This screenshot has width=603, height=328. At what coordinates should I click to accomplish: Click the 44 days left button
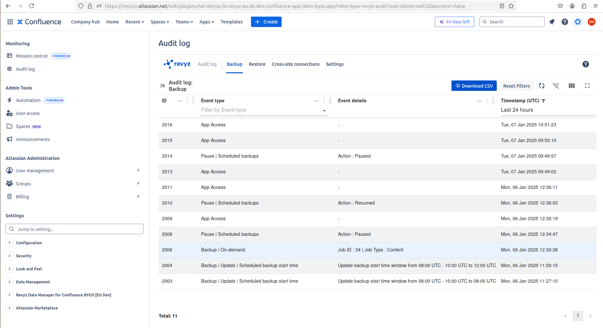click(454, 22)
